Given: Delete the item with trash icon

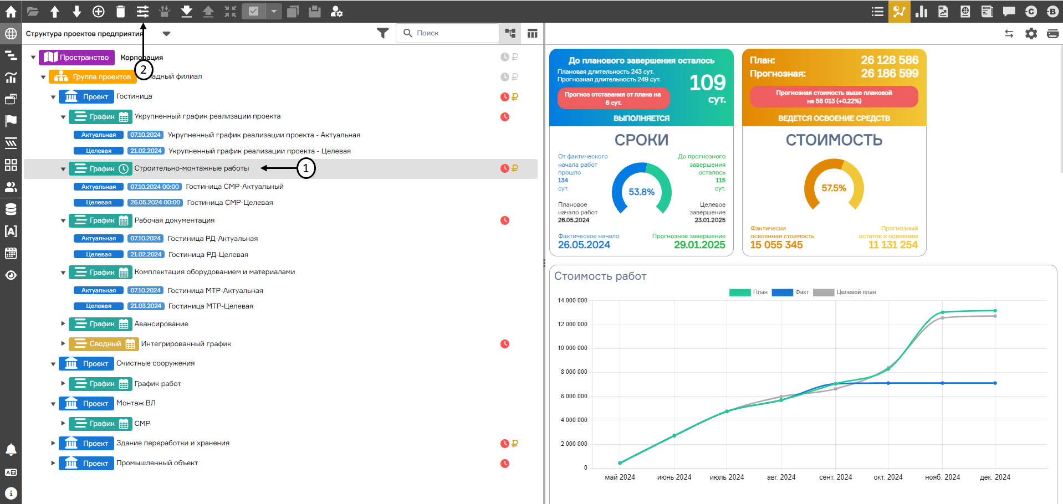Looking at the screenshot, I should (x=121, y=11).
